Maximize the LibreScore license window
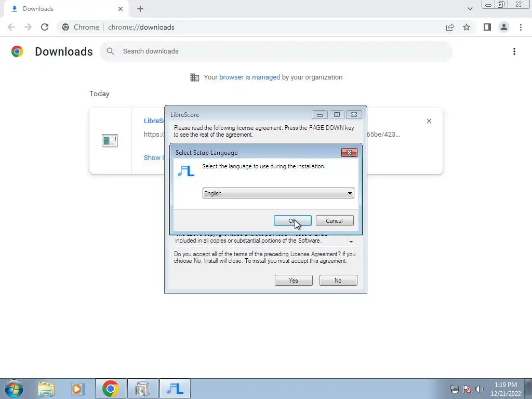The height and width of the screenshot is (399, 532). tap(337, 115)
